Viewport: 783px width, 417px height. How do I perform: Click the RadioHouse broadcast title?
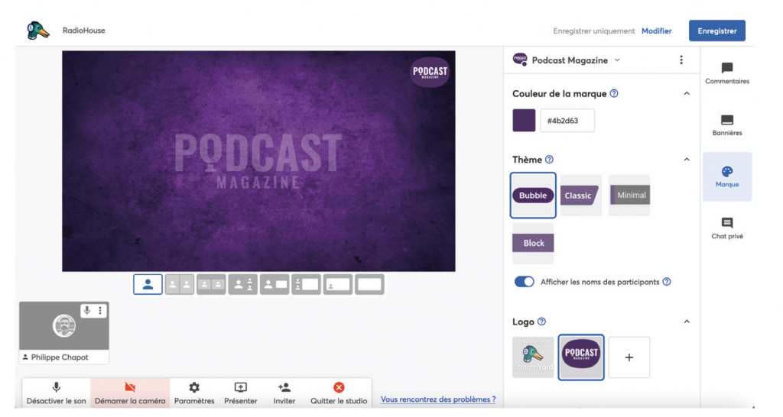pyautogui.click(x=83, y=31)
